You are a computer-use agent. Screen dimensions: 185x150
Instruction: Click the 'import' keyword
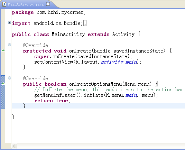21,24
